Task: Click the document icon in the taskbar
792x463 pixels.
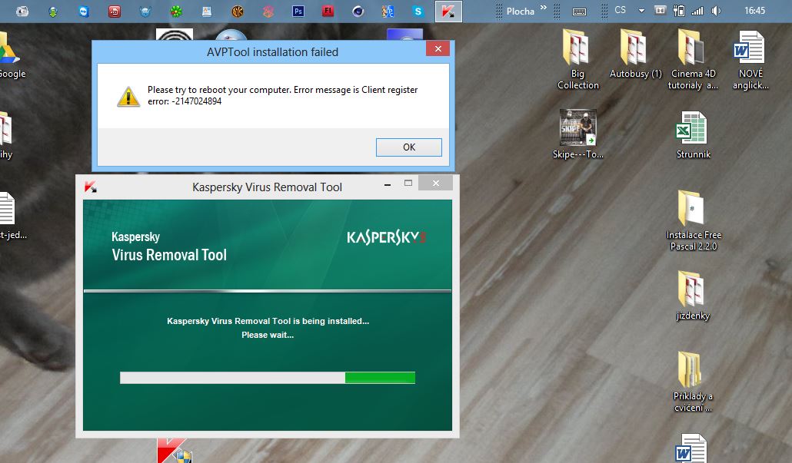Action: pyautogui.click(x=207, y=11)
